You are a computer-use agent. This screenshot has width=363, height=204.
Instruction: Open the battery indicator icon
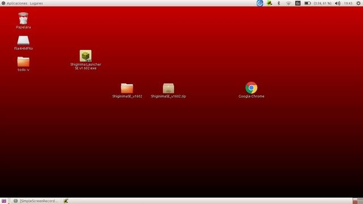coord(307,3)
